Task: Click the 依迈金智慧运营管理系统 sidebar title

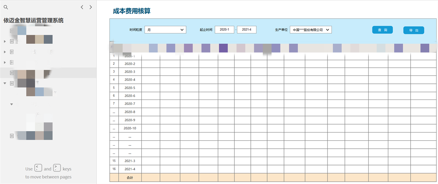Action: [x=34, y=20]
